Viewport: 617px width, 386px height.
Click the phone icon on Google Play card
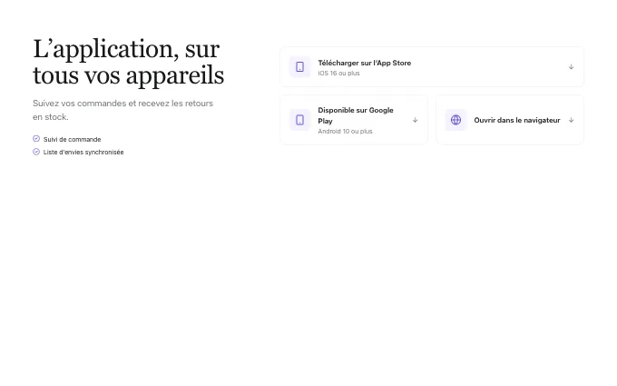[299, 120]
